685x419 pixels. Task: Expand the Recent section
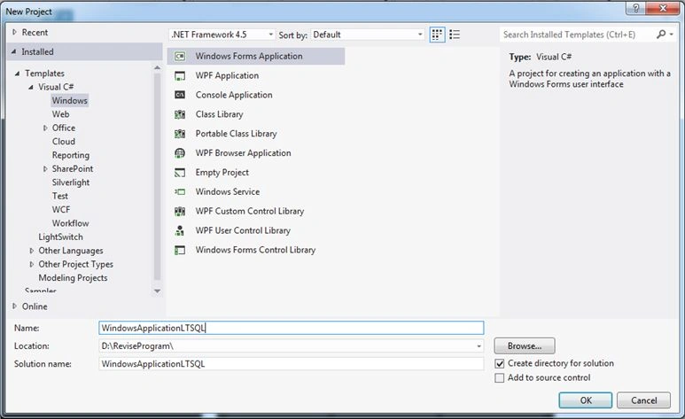[x=14, y=32]
